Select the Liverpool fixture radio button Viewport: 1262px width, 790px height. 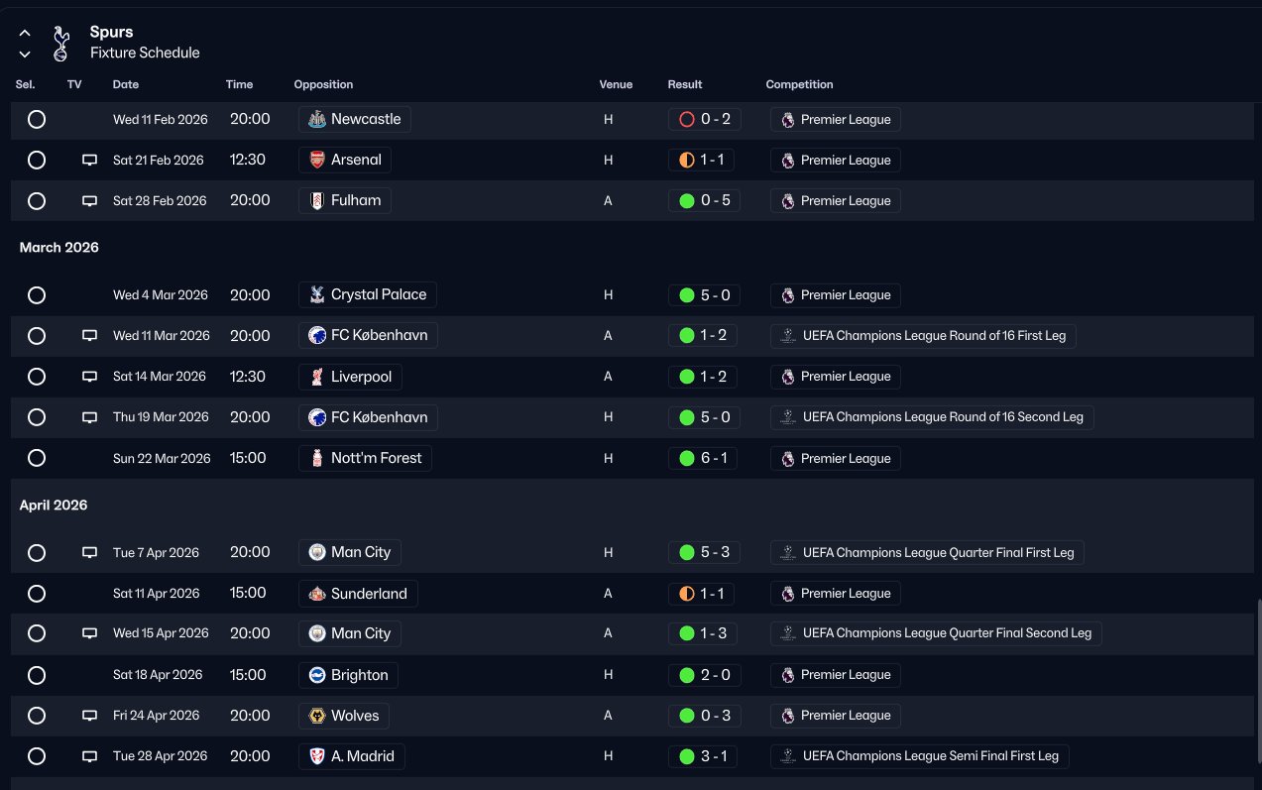pos(37,377)
